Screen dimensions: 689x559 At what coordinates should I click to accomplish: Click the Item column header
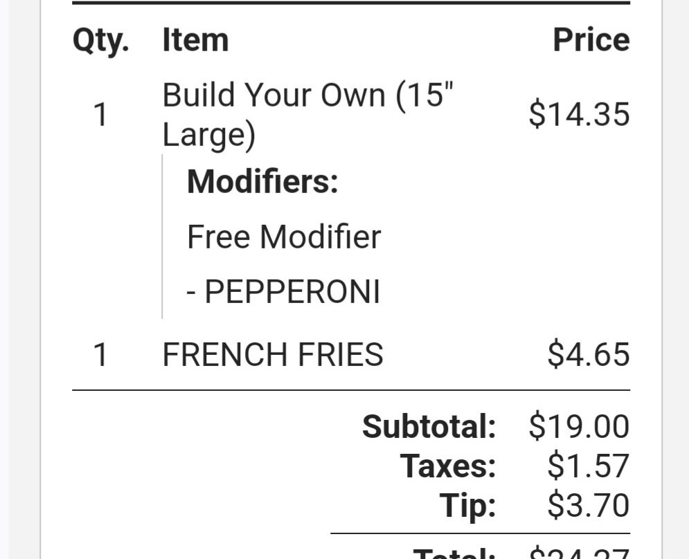195,40
